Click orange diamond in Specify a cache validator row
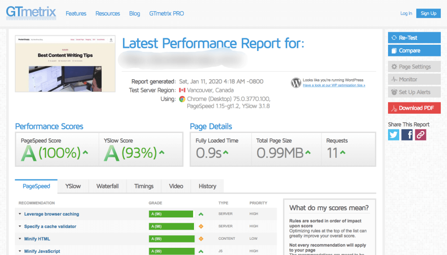 pos(201,226)
